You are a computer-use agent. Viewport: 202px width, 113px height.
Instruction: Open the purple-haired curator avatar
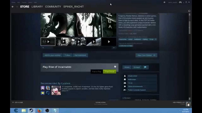(43, 88)
